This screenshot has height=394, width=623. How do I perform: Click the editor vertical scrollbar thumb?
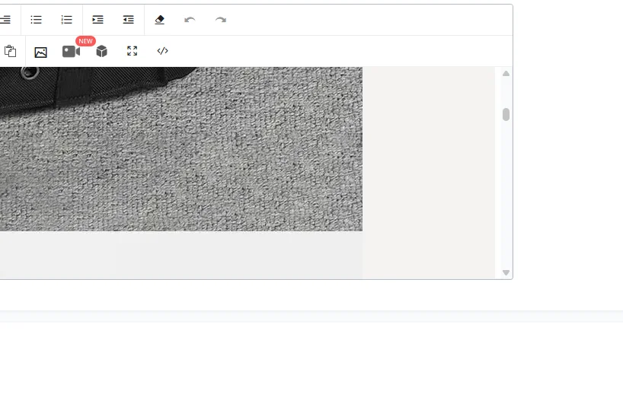506,114
